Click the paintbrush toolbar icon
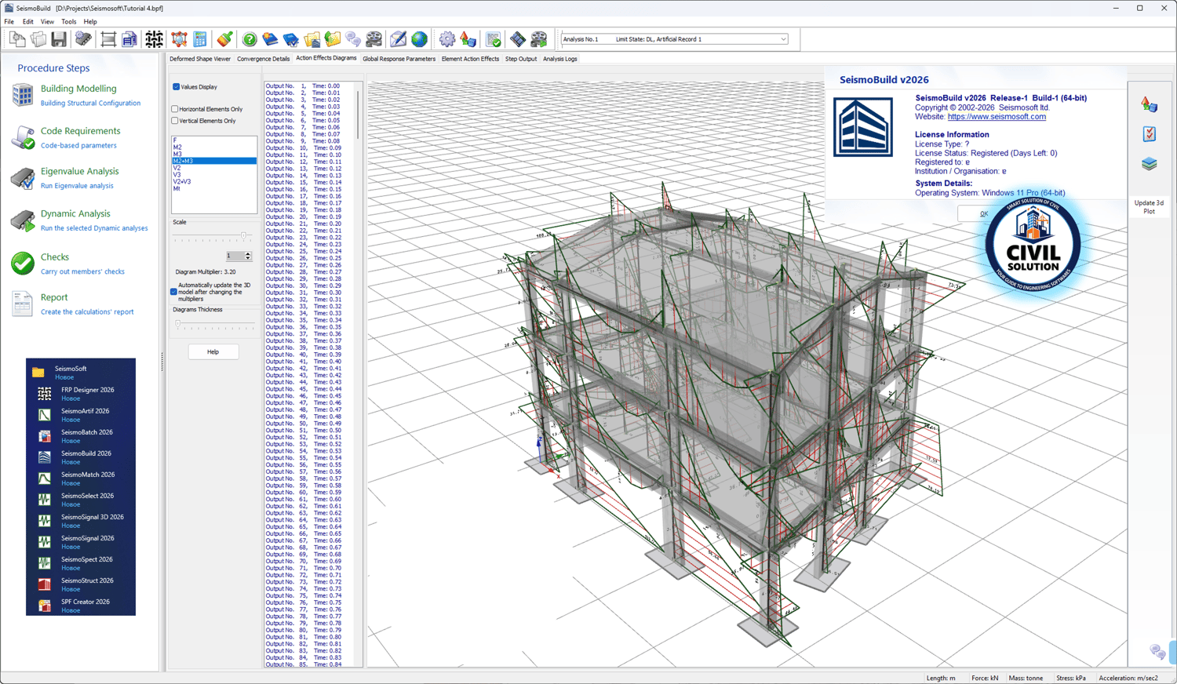Image resolution: width=1177 pixels, height=684 pixels. (x=225, y=39)
